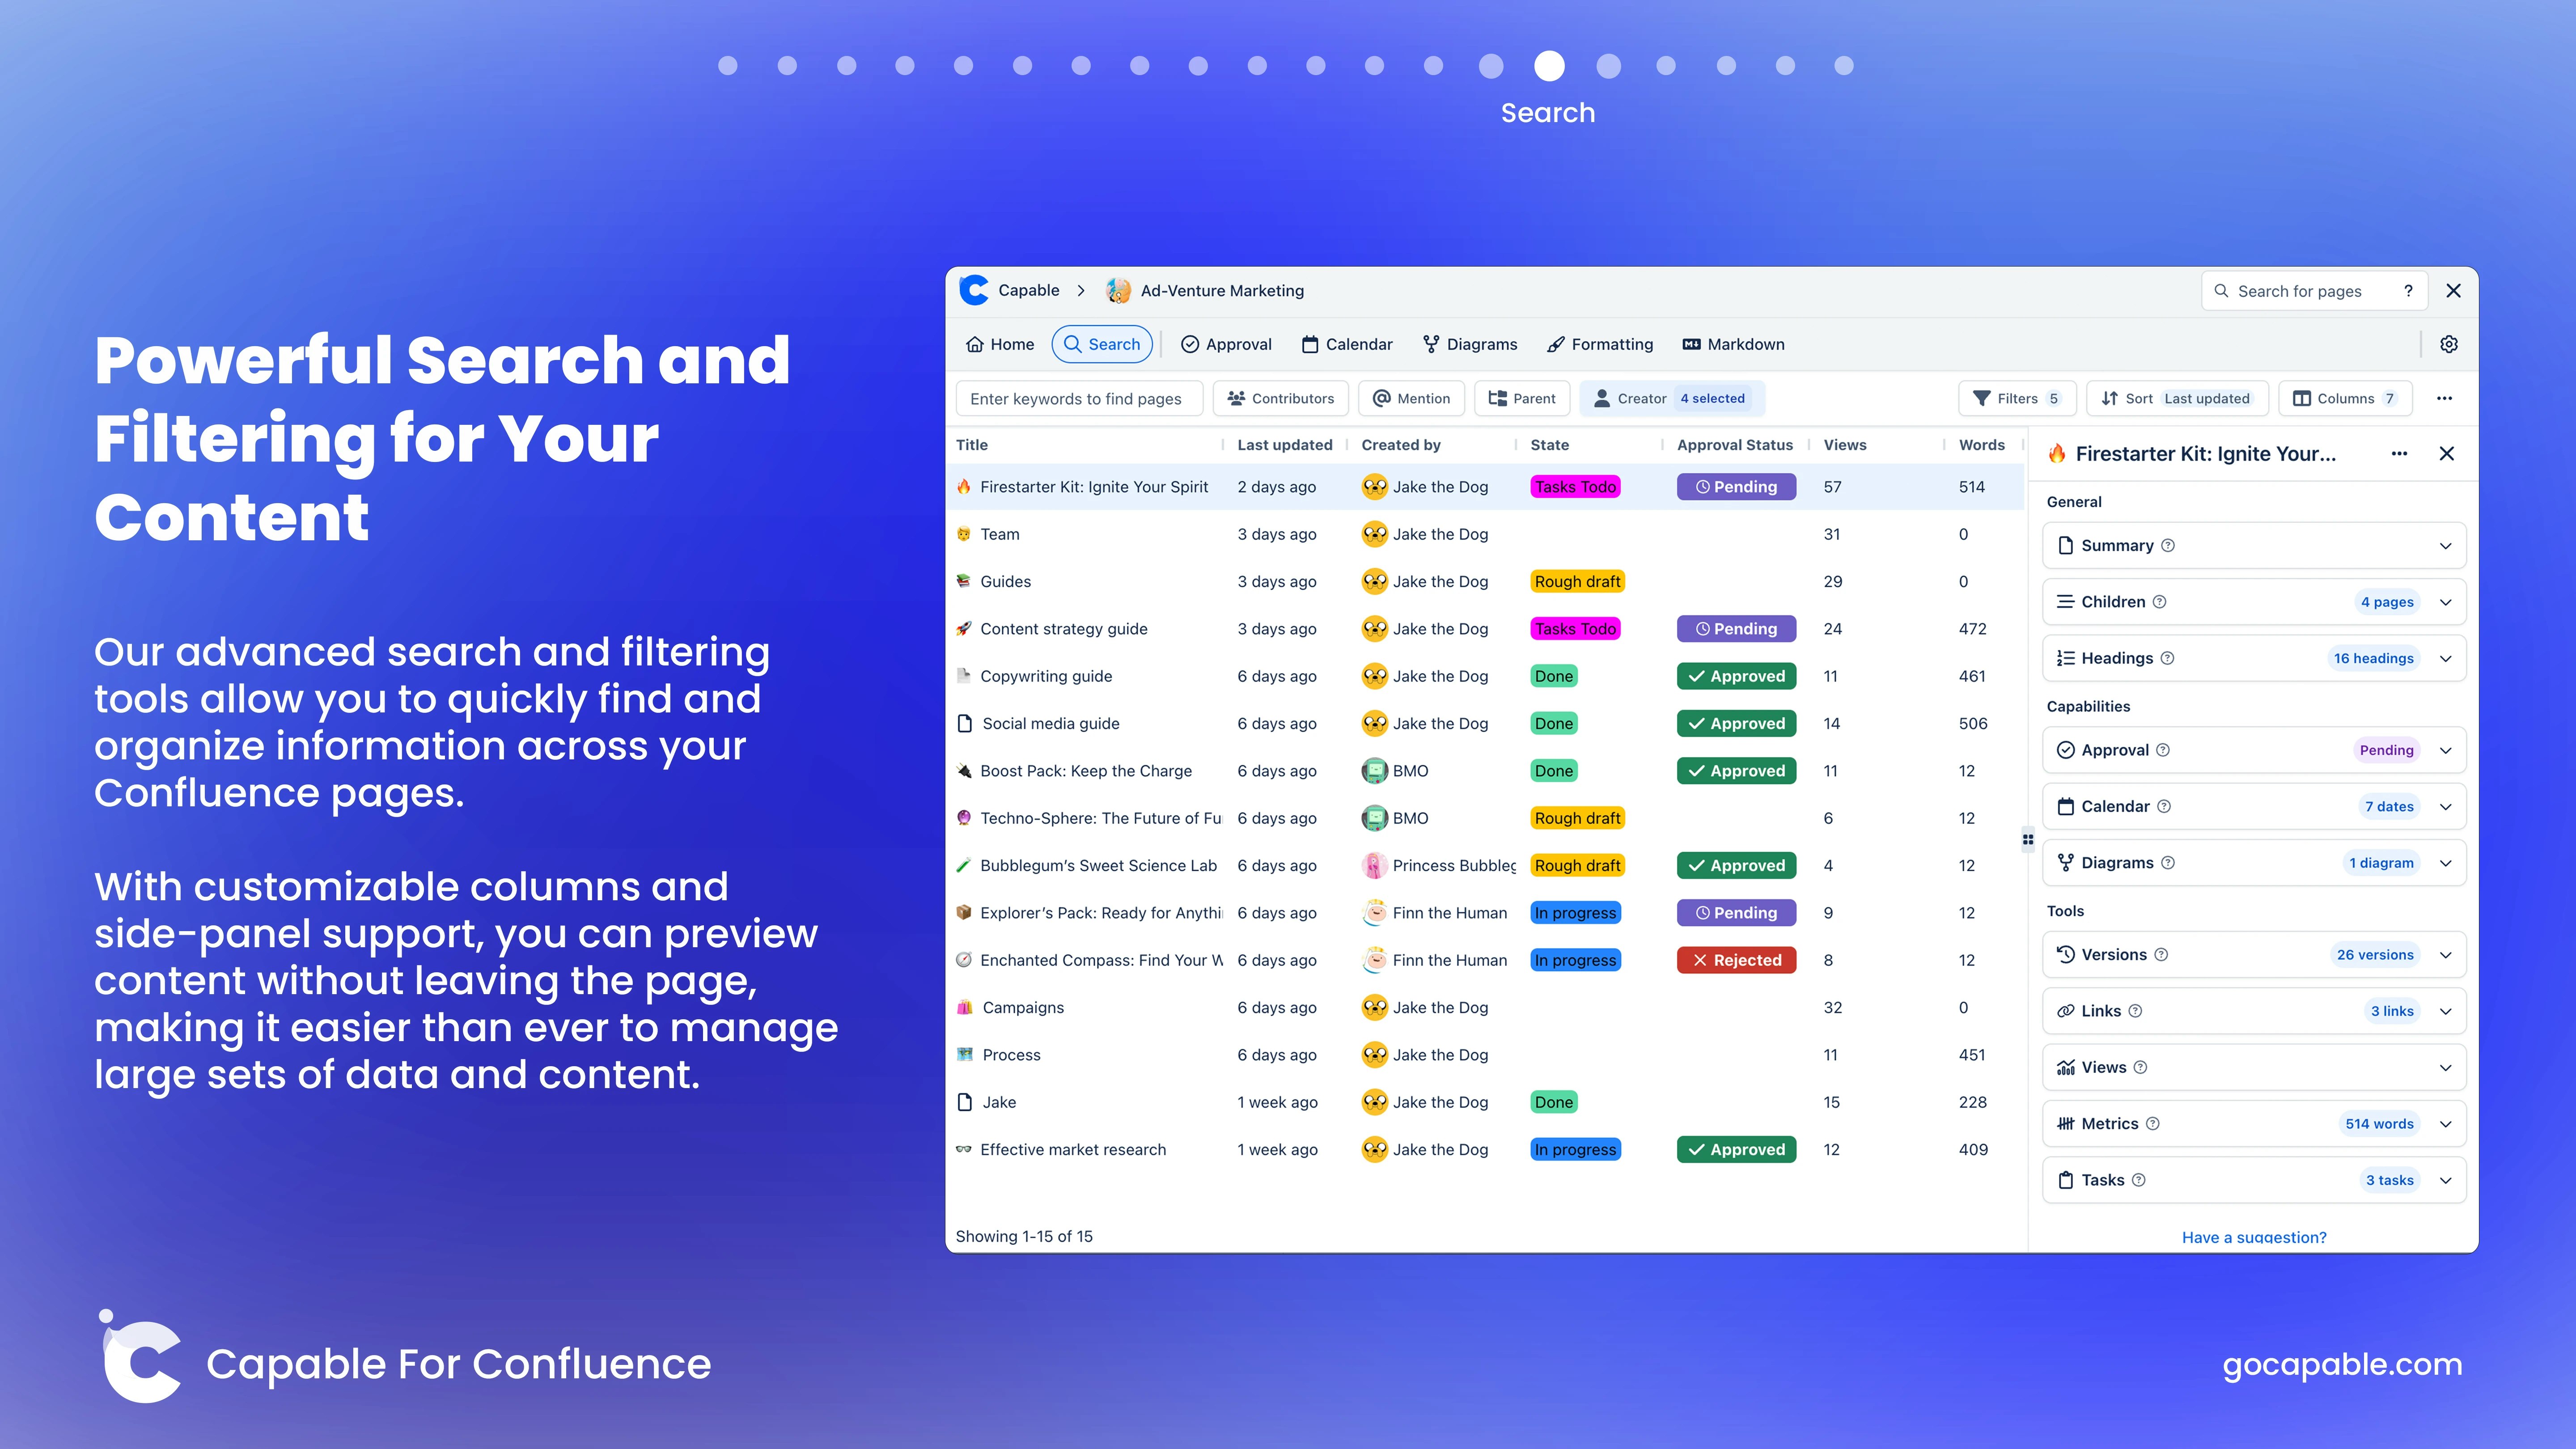This screenshot has width=2576, height=1449.
Task: Open the Contributors filter
Action: click(1281, 398)
